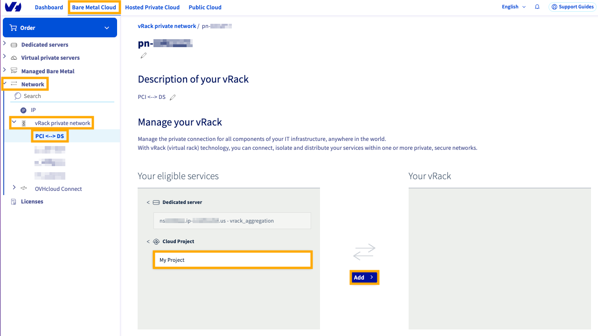Open Licenses in sidebar

pos(32,202)
